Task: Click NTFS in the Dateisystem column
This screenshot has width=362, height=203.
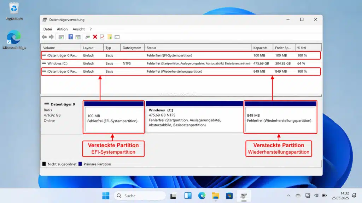Action: 127,63
